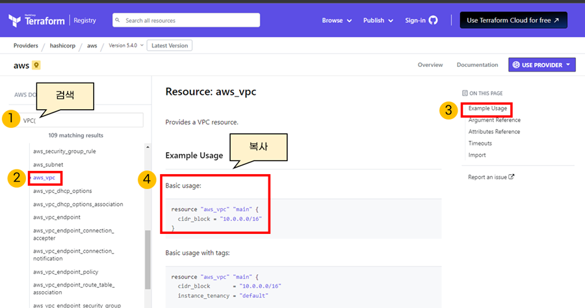Jump to Attributes Reference section
The height and width of the screenshot is (308, 585).
tap(494, 132)
